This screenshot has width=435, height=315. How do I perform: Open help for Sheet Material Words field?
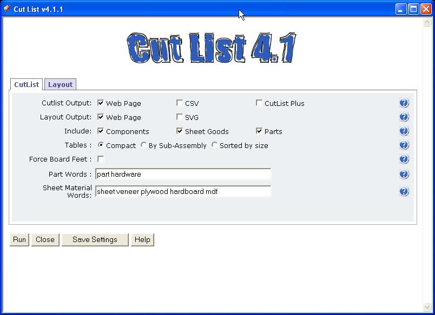tap(404, 190)
